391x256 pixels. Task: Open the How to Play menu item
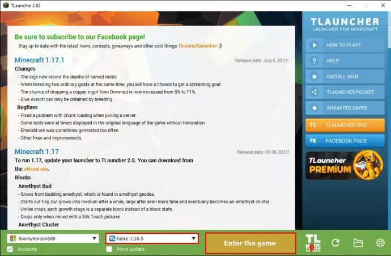(345, 45)
